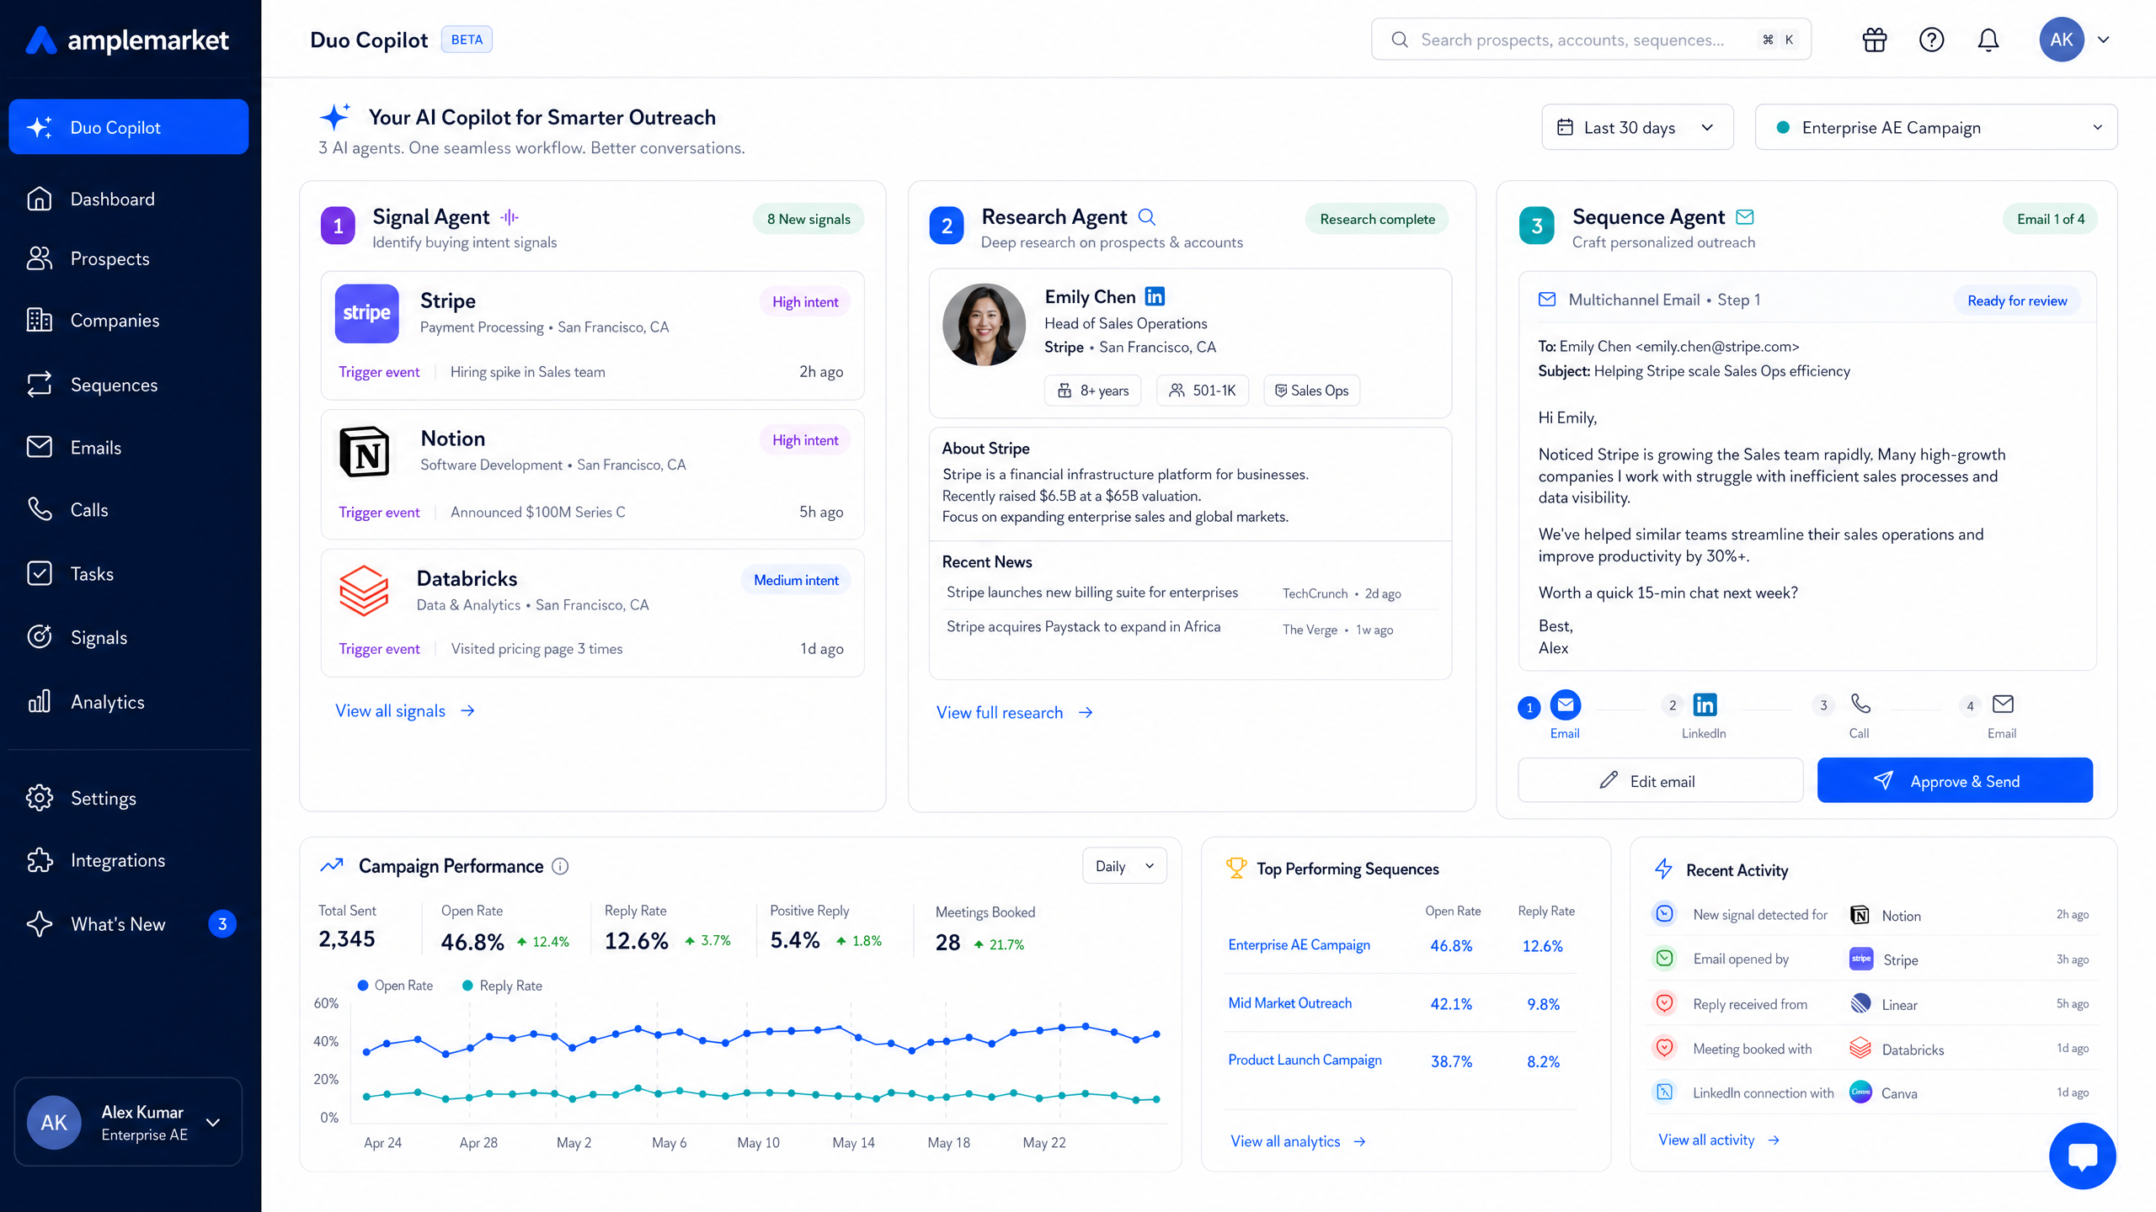The image size is (2156, 1212).
Task: Open Prospects in sidebar
Action: [128, 259]
